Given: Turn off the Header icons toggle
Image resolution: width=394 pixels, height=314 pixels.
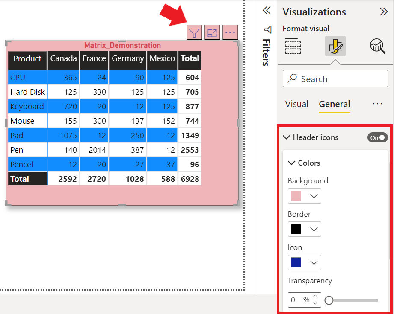Looking at the screenshot, I should coord(377,137).
